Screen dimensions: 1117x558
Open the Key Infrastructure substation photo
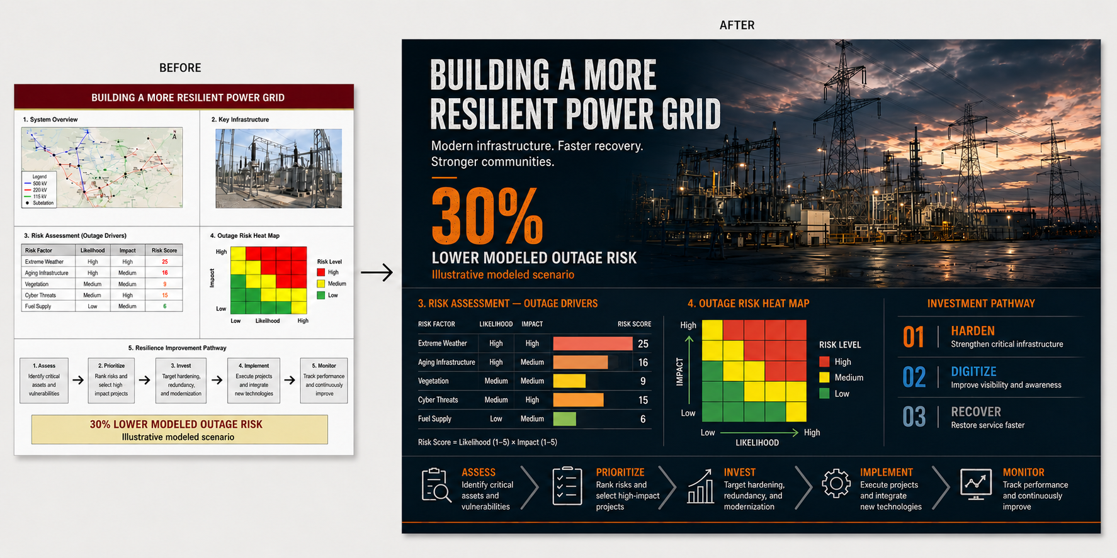tap(278, 169)
